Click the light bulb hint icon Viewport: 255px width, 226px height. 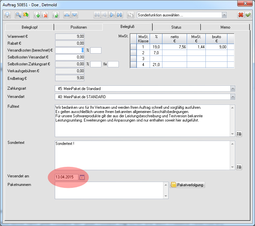7,15
